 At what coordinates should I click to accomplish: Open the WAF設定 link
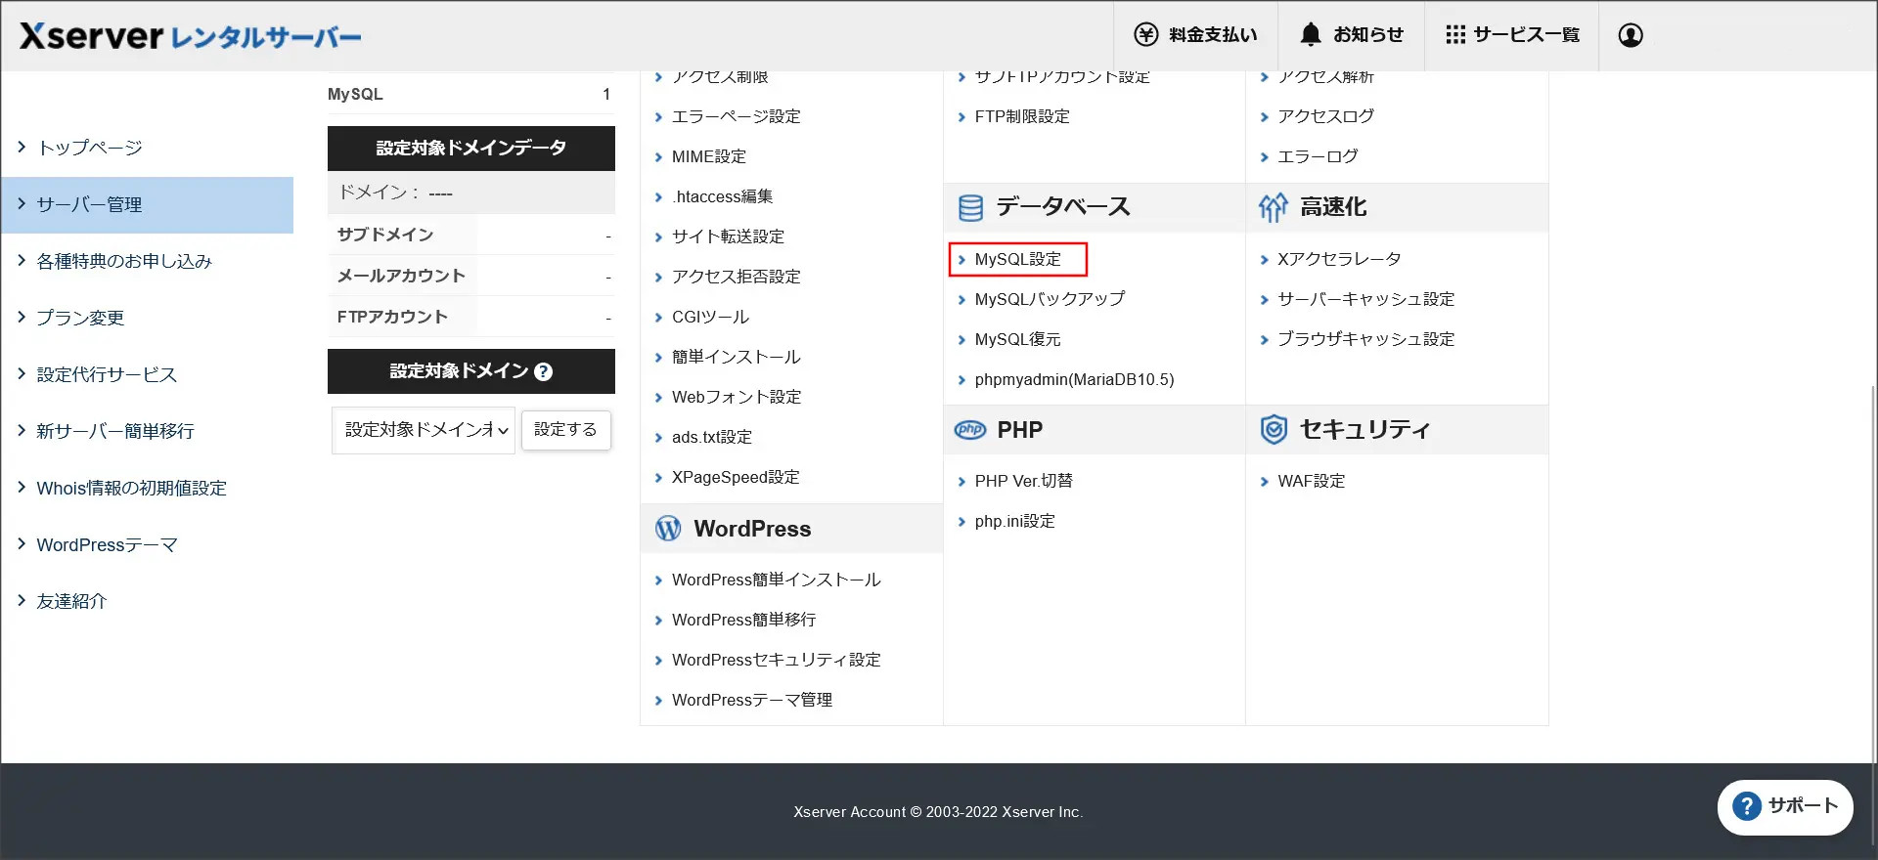click(x=1311, y=481)
